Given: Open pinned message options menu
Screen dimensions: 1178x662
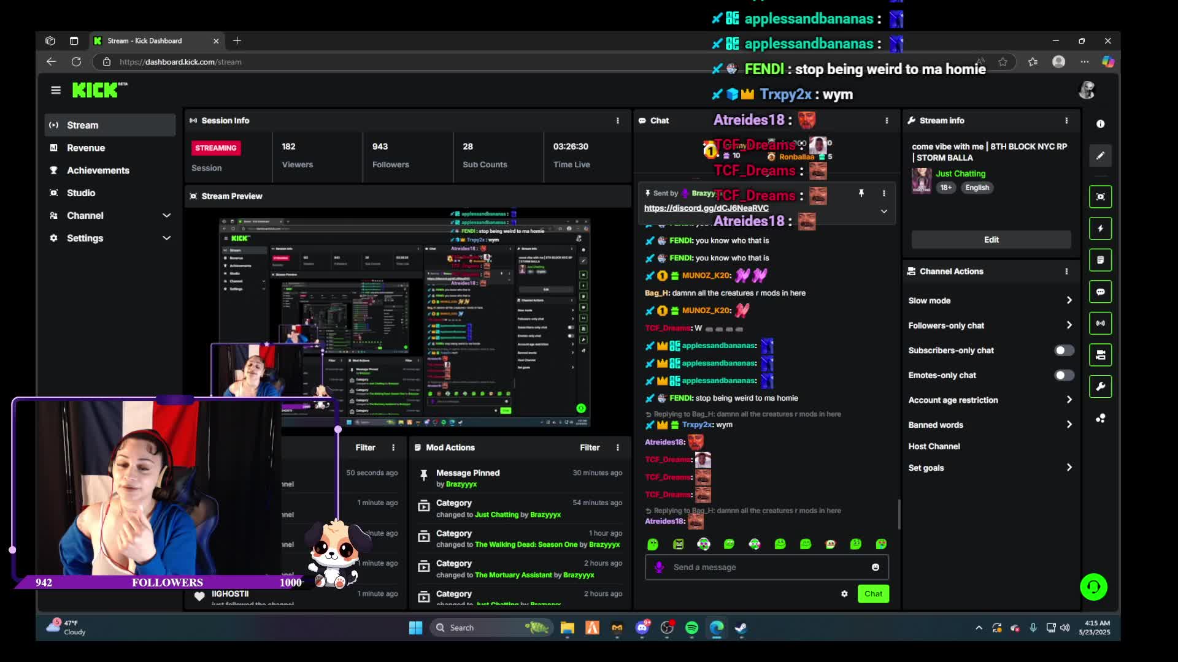Looking at the screenshot, I should tap(884, 193).
